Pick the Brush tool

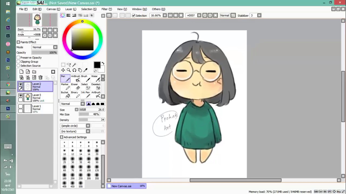point(85,78)
